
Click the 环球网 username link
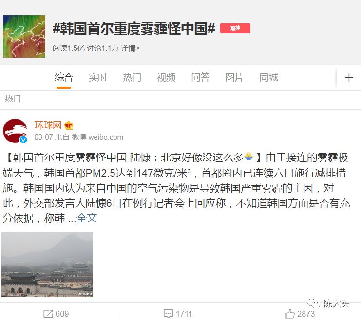click(x=48, y=125)
